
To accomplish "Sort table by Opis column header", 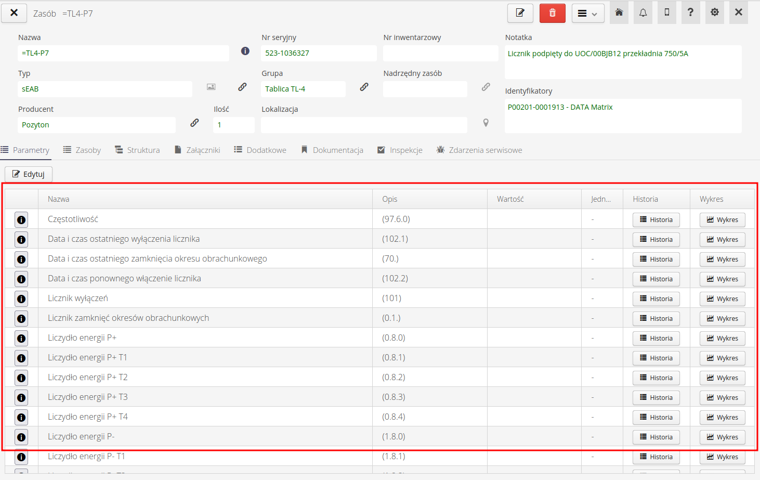I will [390, 199].
